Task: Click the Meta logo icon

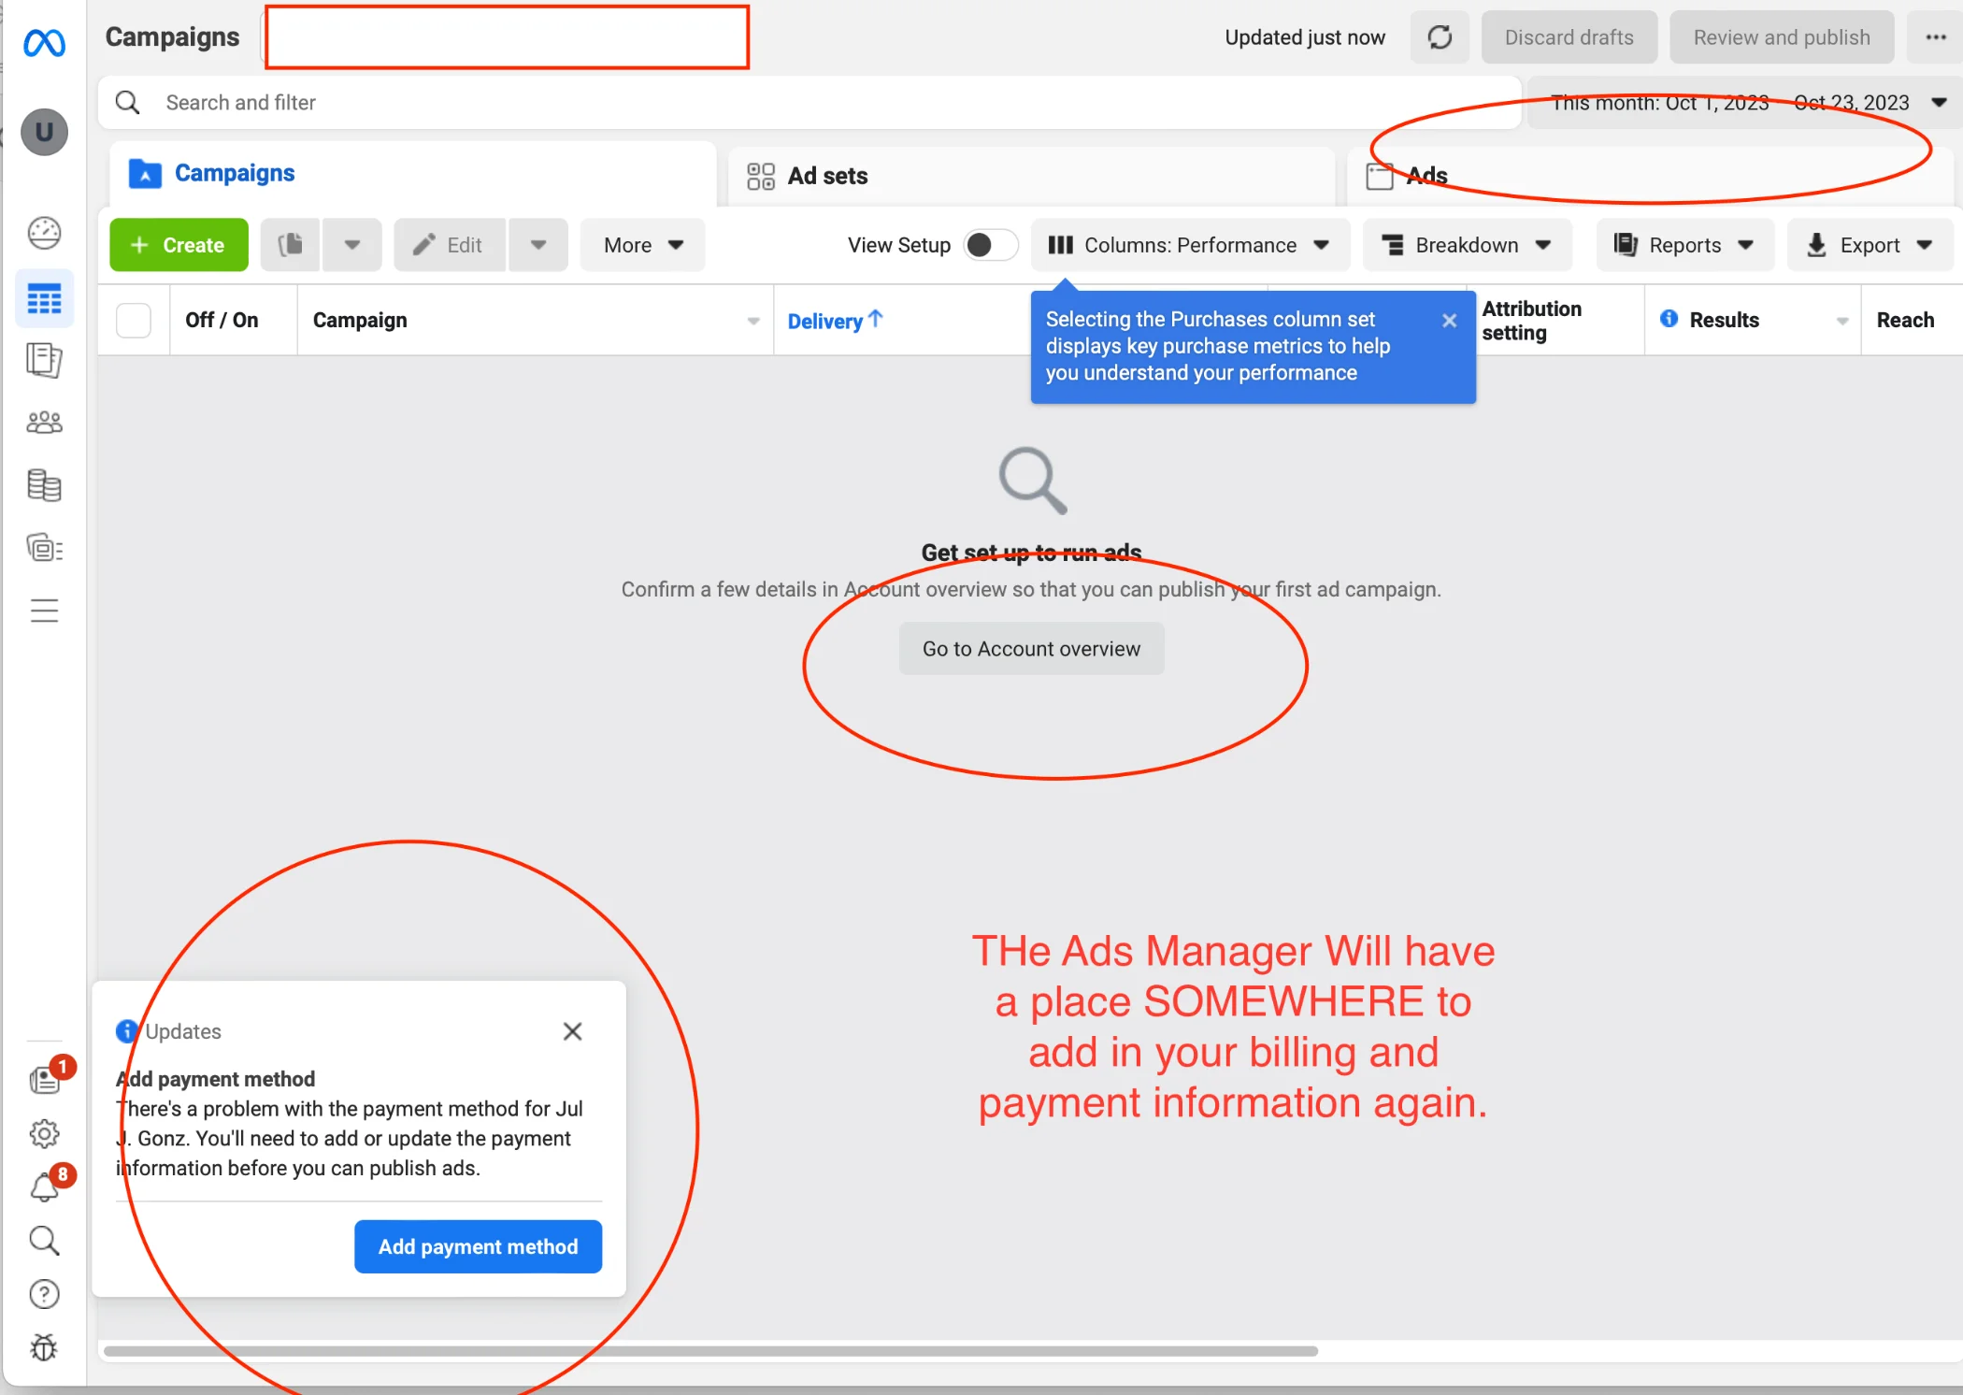Action: click(44, 43)
